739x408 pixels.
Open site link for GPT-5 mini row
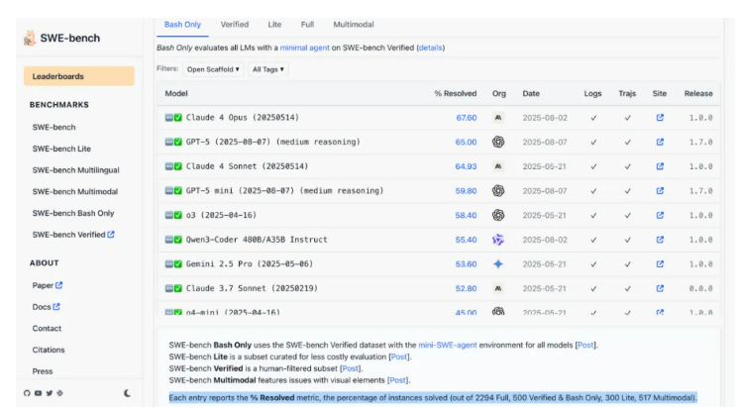(x=660, y=191)
